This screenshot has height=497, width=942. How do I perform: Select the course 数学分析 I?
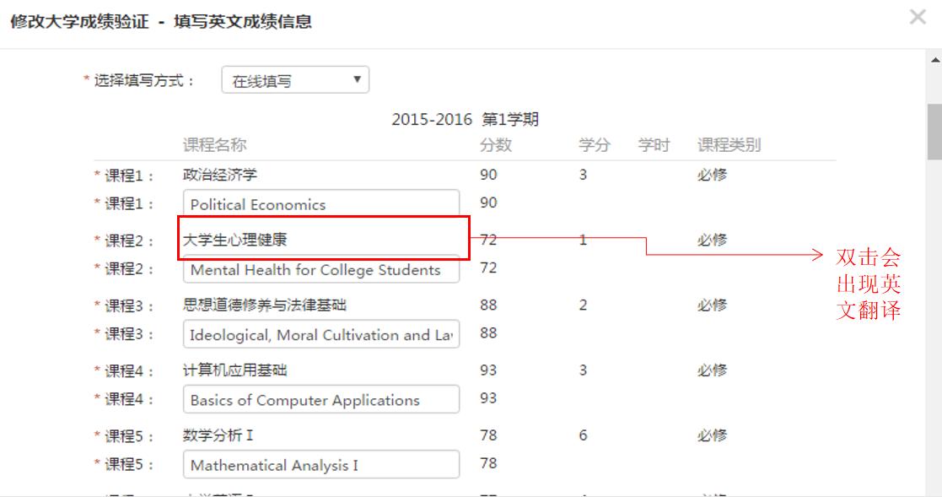[x=211, y=434]
